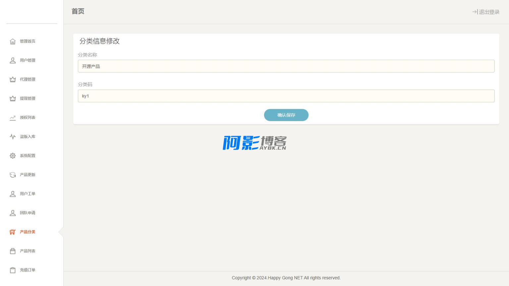Select the highlighted 产品分类 menu item
The height and width of the screenshot is (286, 509).
(27, 232)
